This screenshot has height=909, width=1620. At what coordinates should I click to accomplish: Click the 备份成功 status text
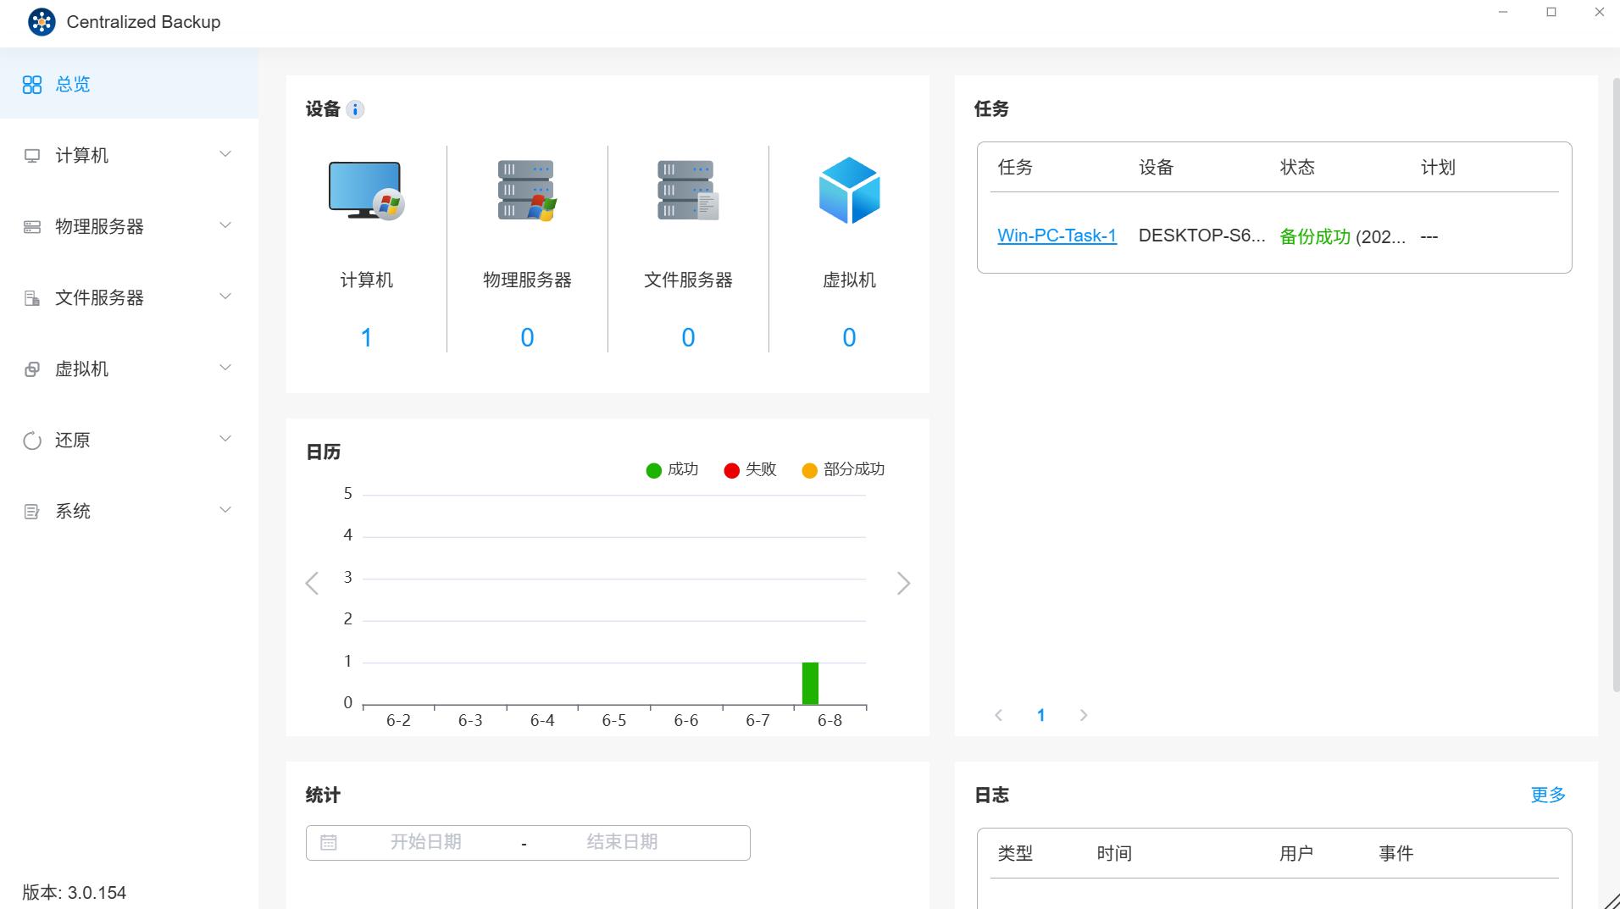coord(1315,237)
